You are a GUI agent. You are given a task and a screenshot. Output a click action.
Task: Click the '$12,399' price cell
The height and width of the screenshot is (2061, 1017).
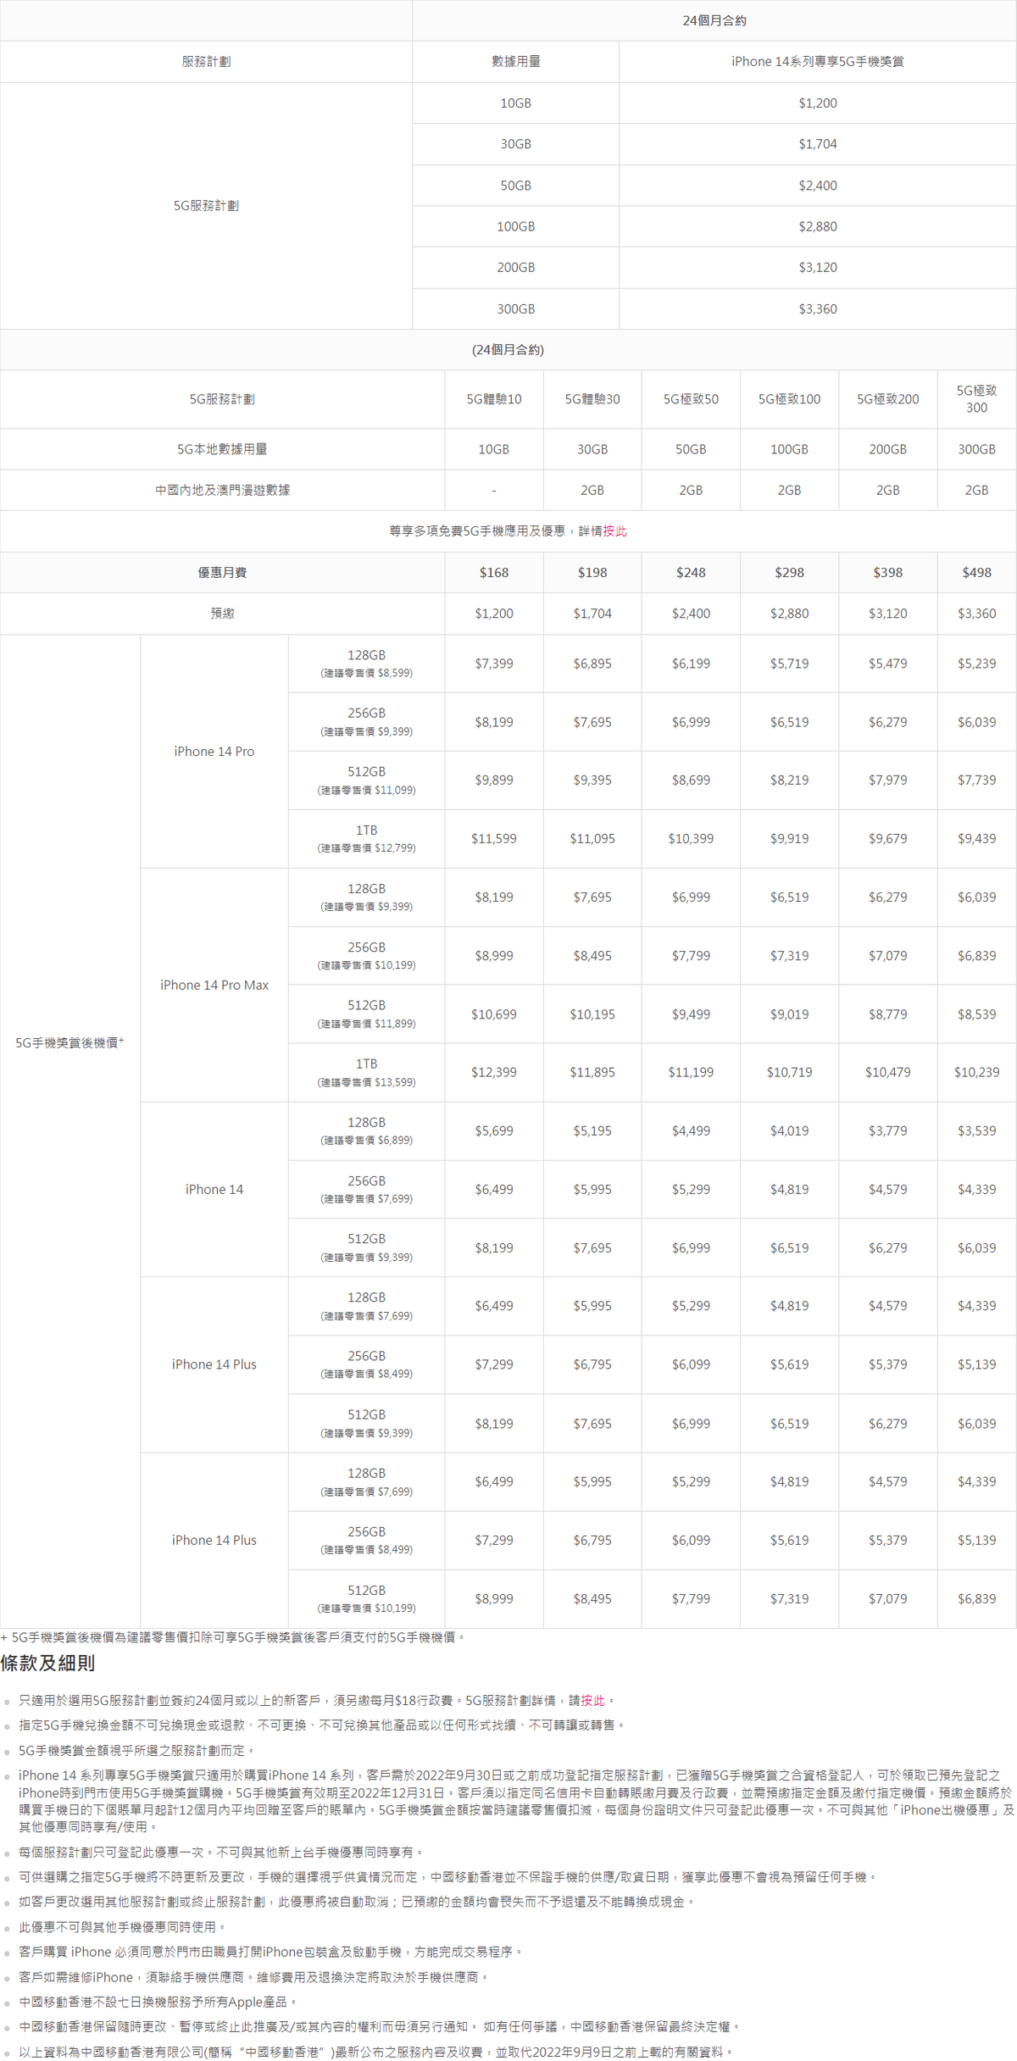[494, 1073]
